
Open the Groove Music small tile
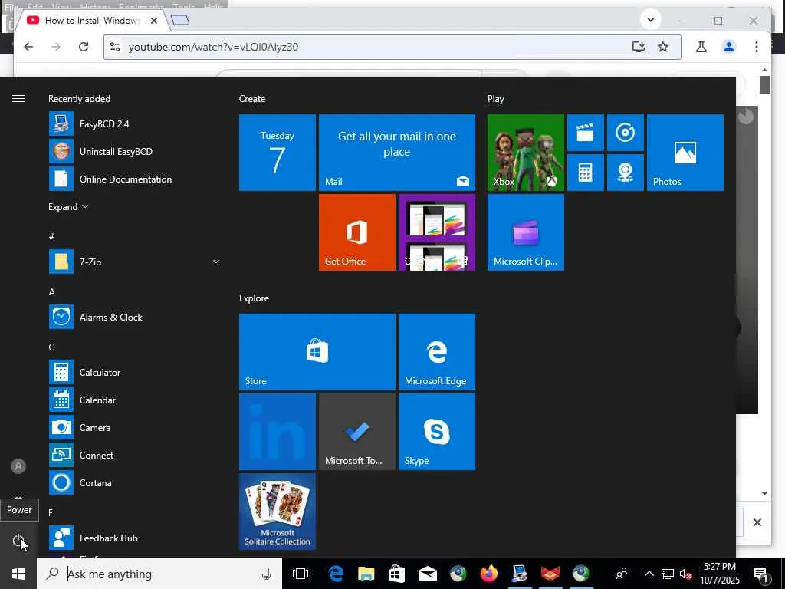point(626,133)
